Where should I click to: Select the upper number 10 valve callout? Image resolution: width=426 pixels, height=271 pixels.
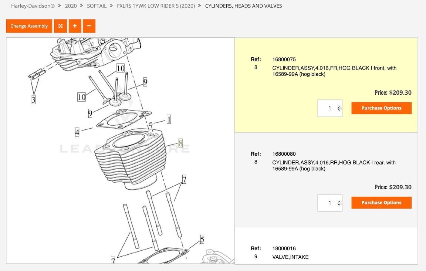click(x=121, y=68)
